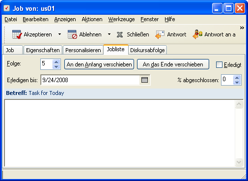Click into the Folge number field
248x181 pixels.
pyautogui.click(x=47, y=64)
